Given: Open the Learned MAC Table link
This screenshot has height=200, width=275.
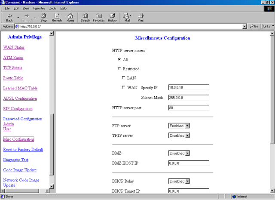Looking at the screenshot, I should [x=20, y=88].
